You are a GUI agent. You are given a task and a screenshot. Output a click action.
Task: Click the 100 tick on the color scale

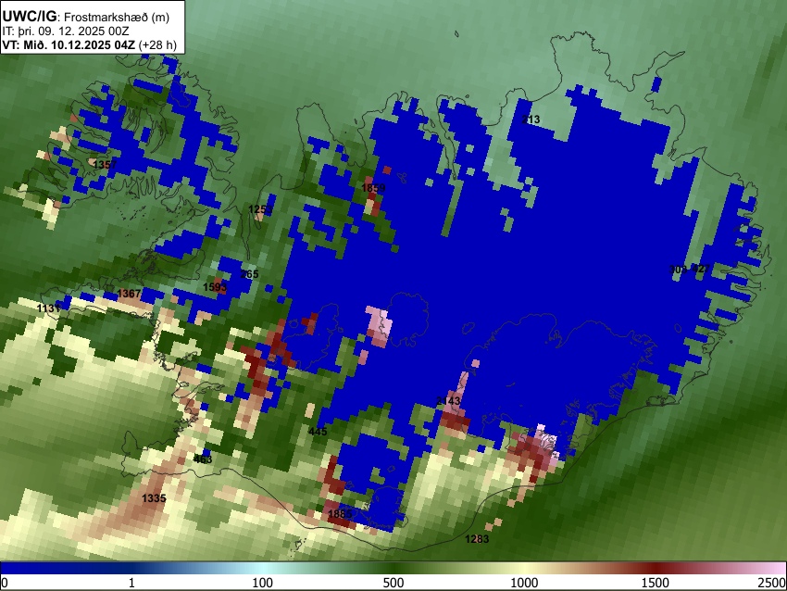(263, 583)
